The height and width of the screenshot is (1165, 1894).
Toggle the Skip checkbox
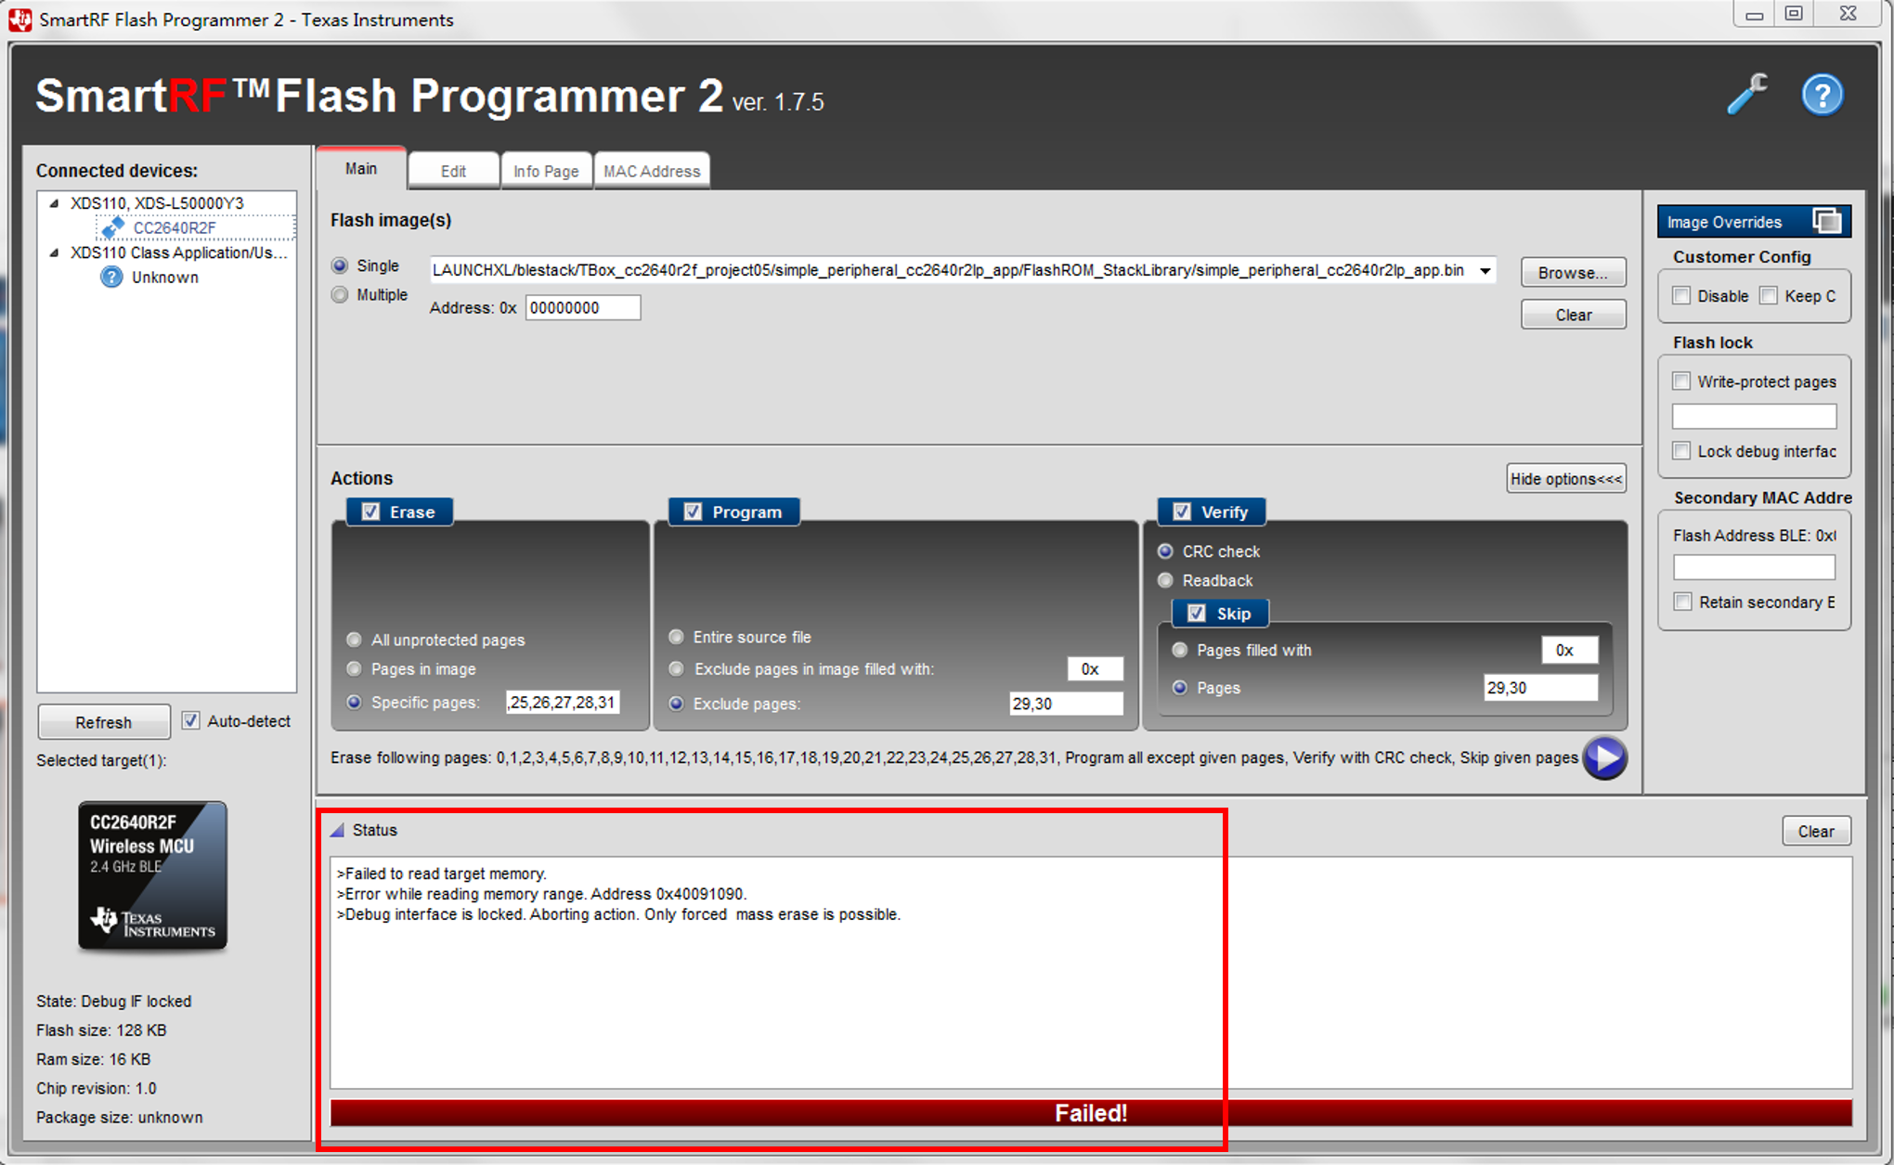click(x=1197, y=614)
